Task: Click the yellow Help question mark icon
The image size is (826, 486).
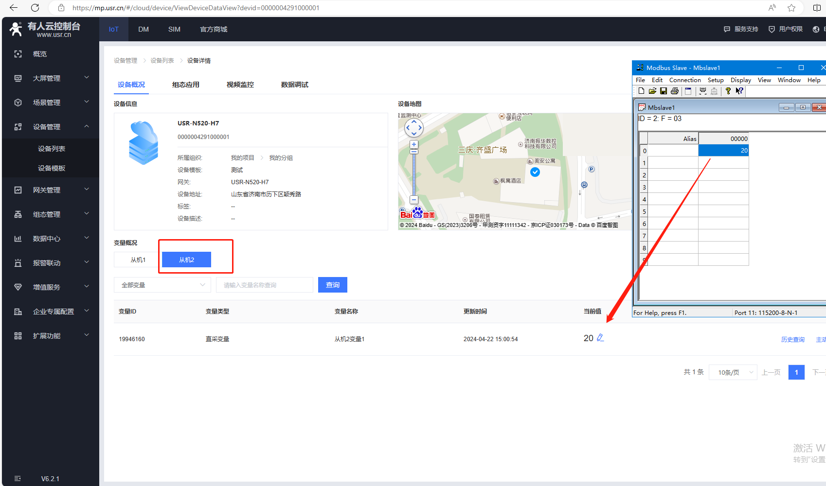Action: coord(728,91)
